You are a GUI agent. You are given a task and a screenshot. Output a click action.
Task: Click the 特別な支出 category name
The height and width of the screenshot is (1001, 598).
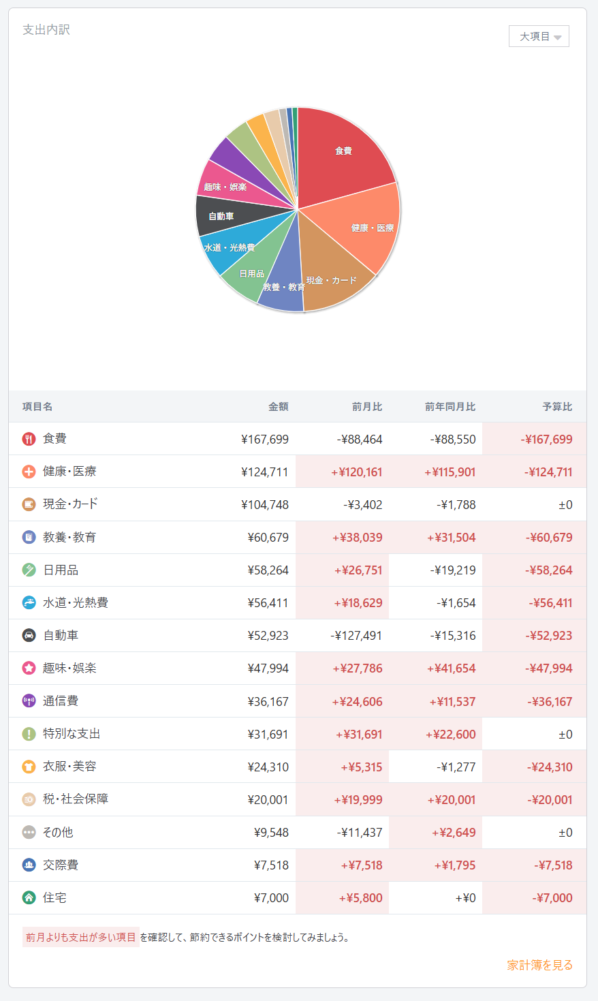tap(72, 734)
